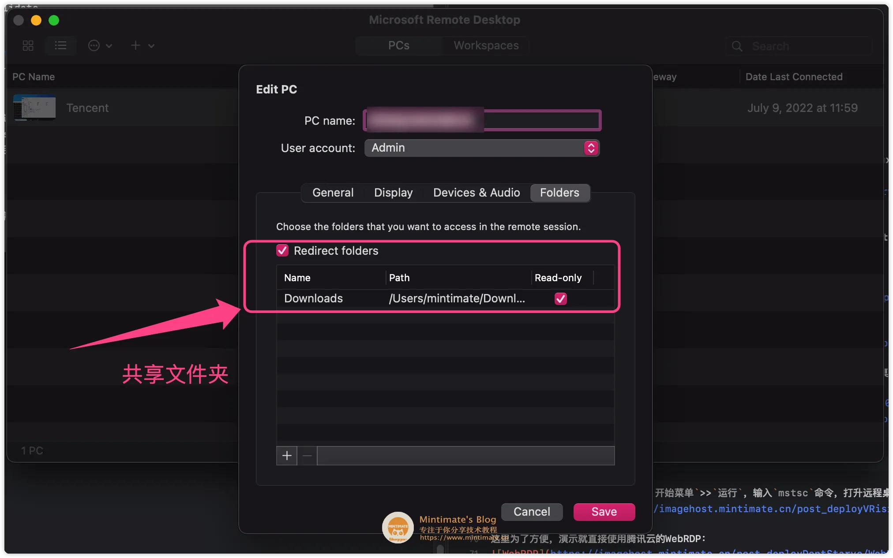
Task: Click the search magnifier icon
Action: tap(737, 46)
